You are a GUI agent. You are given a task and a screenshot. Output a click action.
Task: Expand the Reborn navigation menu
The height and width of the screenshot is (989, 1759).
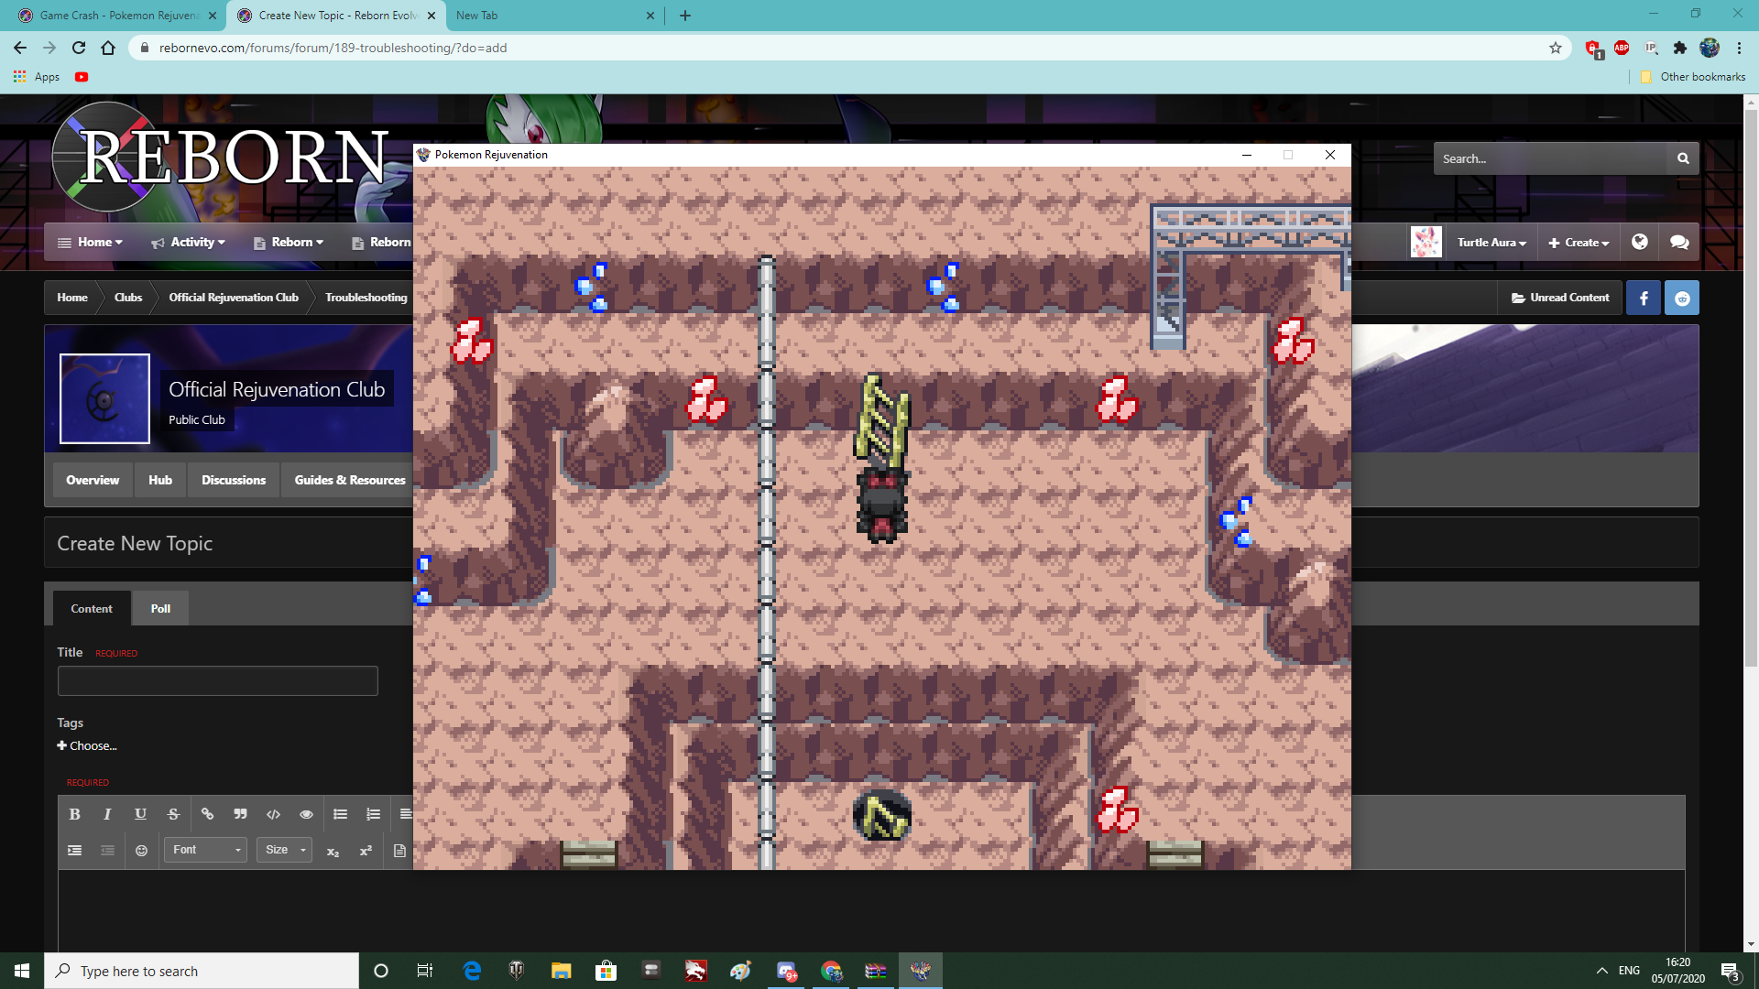click(x=289, y=242)
